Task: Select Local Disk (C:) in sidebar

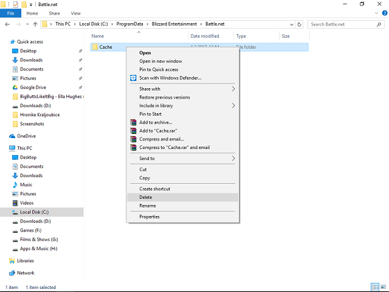Action: click(x=42, y=212)
